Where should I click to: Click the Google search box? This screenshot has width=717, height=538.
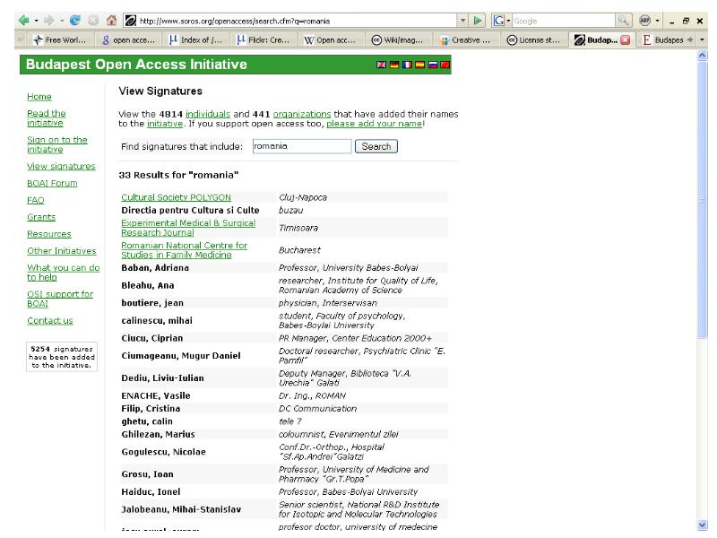564,21
